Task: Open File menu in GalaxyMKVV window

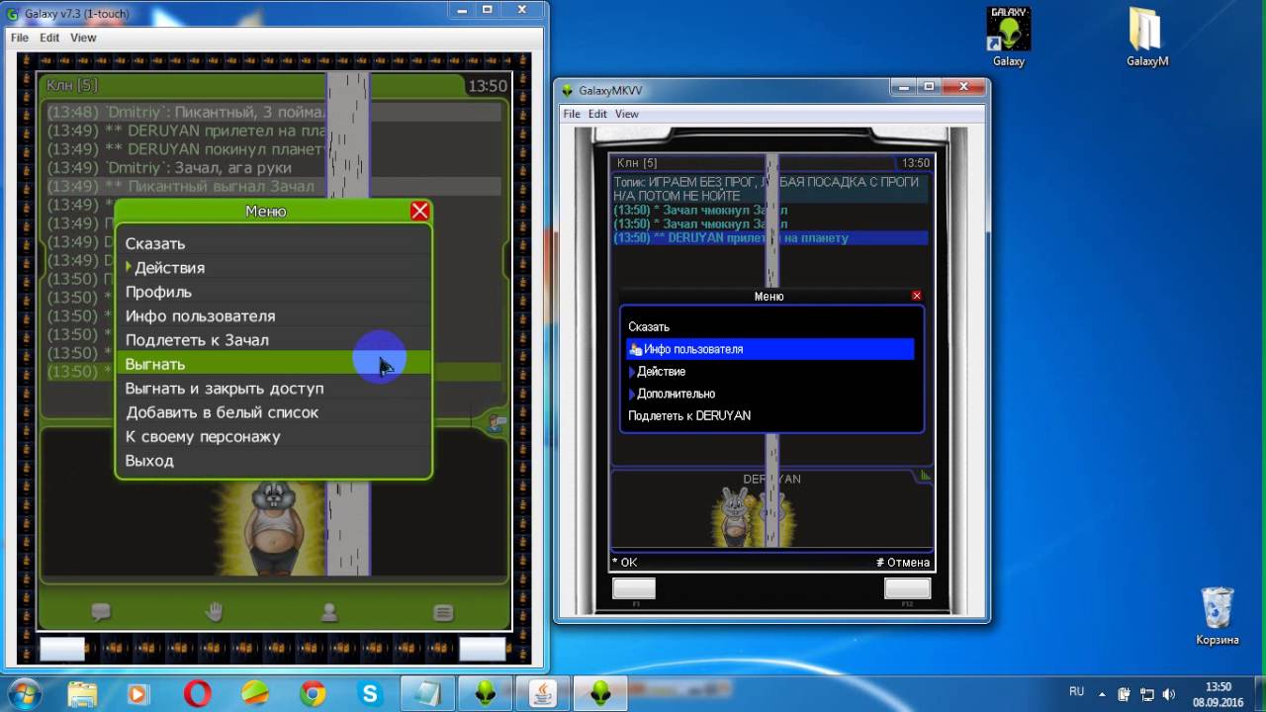Action: click(572, 114)
